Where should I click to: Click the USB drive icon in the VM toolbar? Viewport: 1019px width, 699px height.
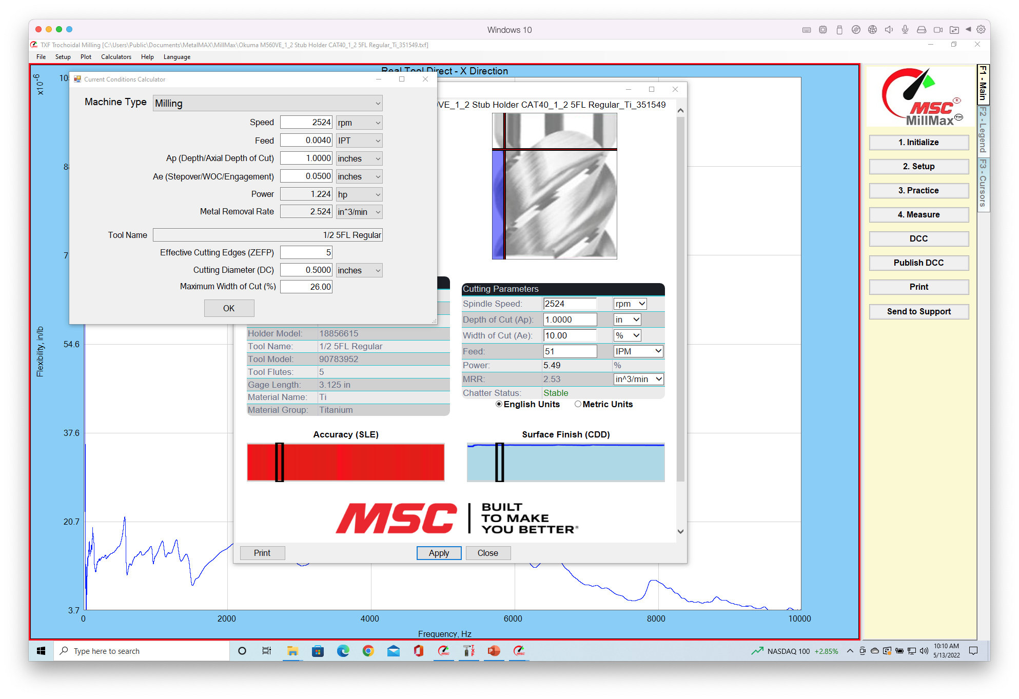[839, 30]
